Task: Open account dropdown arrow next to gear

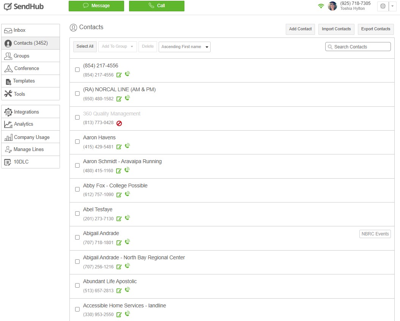Action: click(x=392, y=6)
